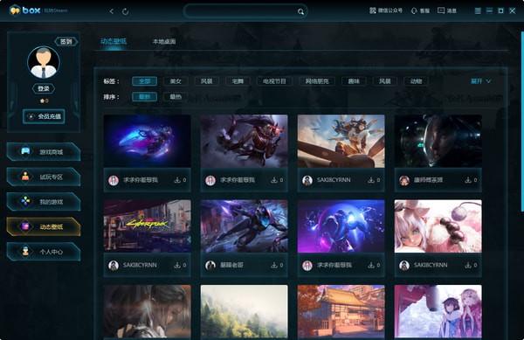Click the refresh icon next to back arrow
Image resolution: width=524 pixels, height=340 pixels.
[125, 11]
